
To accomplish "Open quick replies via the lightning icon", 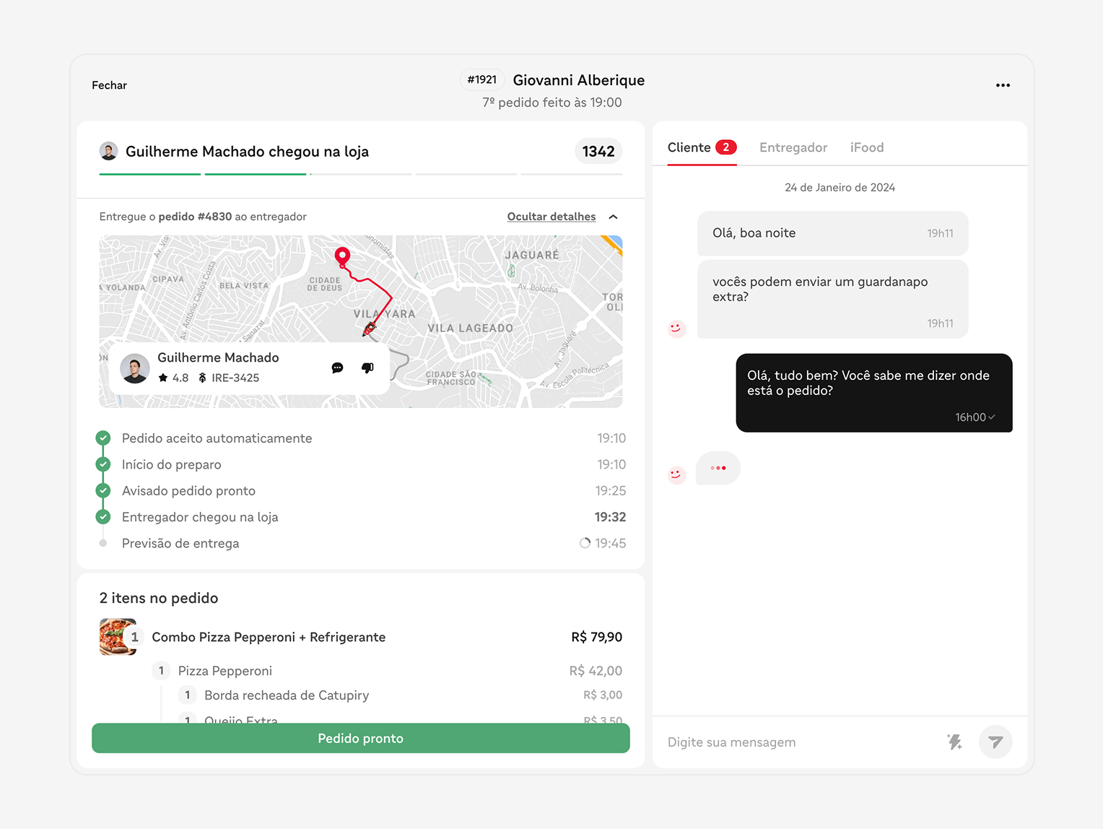I will [x=954, y=742].
